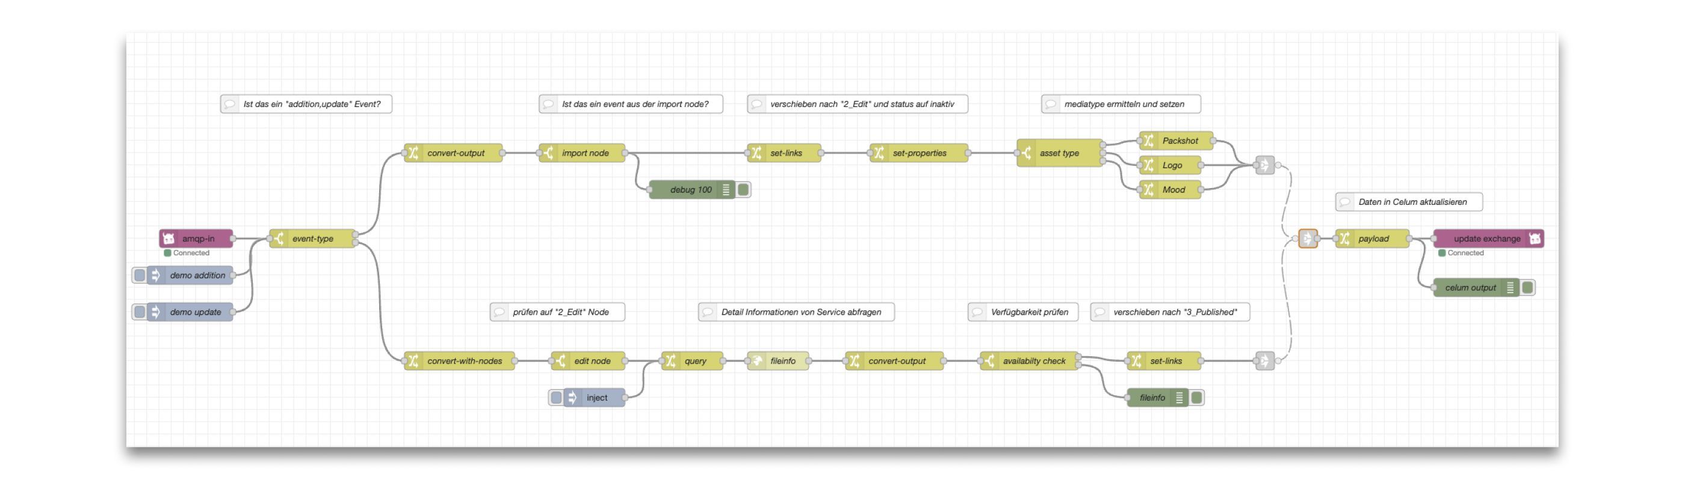Select the 'mediatype ermitteln und setzen' comment

[x=1123, y=104]
